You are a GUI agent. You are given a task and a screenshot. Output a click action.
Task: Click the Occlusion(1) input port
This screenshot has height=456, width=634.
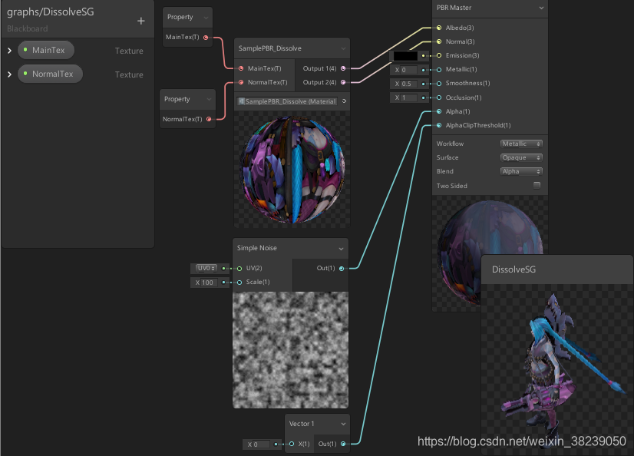coord(439,97)
